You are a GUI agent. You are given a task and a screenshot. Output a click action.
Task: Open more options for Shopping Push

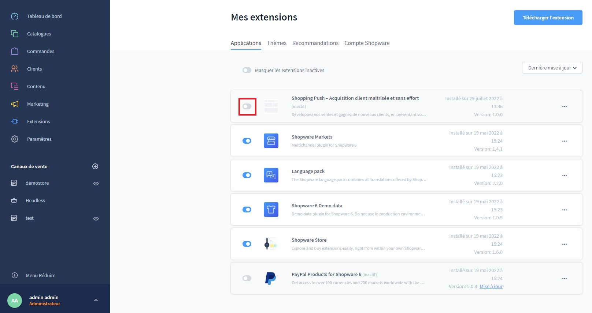565,106
